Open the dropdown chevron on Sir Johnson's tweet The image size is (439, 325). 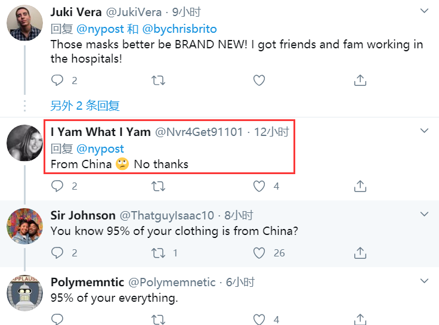[424, 214]
